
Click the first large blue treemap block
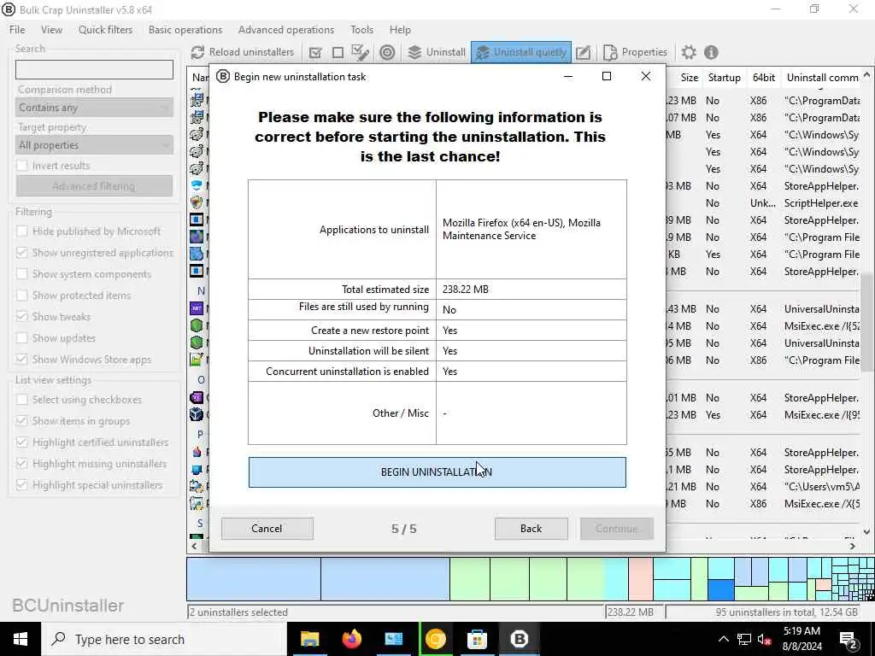[254, 579]
